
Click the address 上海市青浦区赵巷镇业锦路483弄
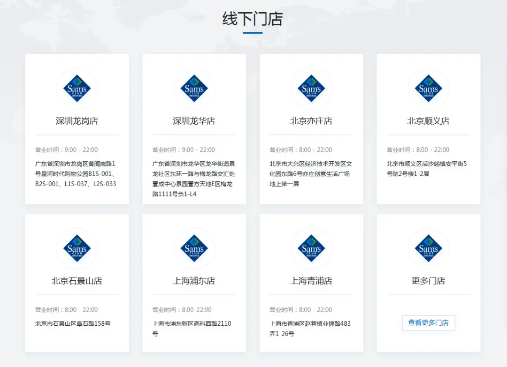point(310,329)
